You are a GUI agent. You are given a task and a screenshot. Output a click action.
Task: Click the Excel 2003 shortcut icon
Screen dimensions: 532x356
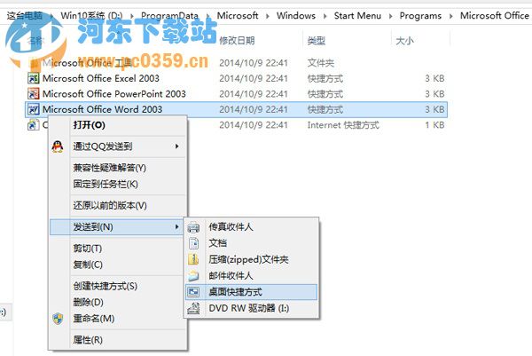click(x=34, y=78)
